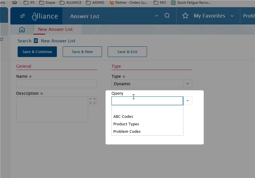The width and height of the screenshot is (255, 178).
Task: Open Partner - Orders Su... bookmark
Action: (128, 3)
